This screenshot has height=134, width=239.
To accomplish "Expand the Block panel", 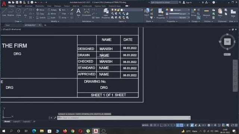I will (x=149, y=22).
